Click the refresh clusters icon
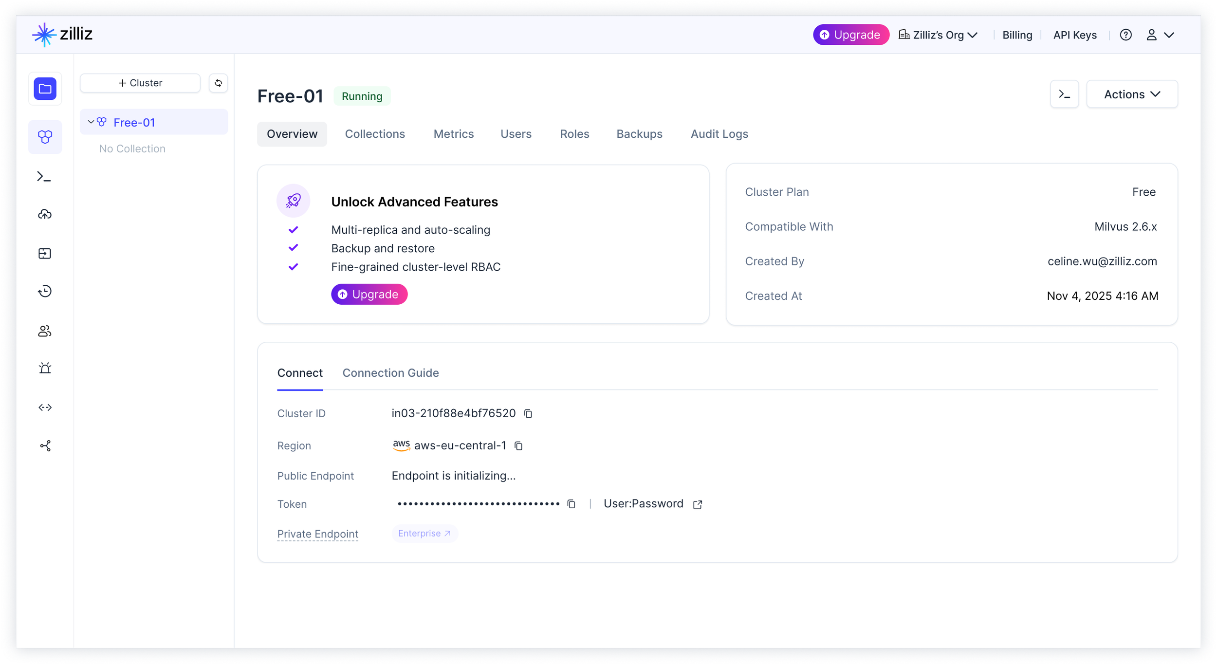Screen dimensions: 1217x665 (x=218, y=83)
